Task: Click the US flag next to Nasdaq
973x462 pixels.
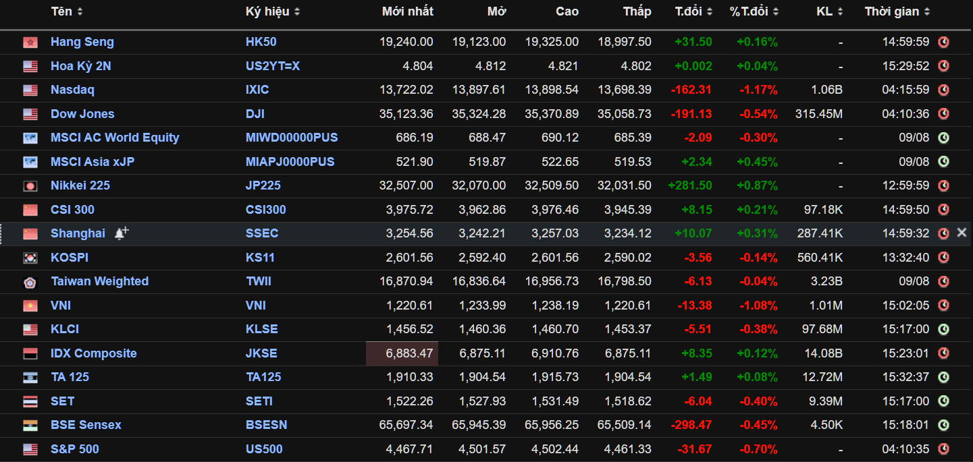Action: click(x=30, y=90)
